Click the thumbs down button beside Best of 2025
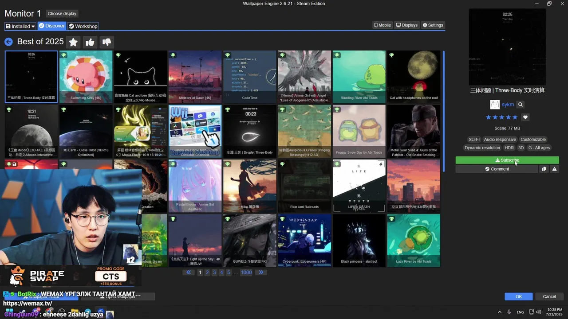Screen dimensions: 568x319 [x=107, y=42]
